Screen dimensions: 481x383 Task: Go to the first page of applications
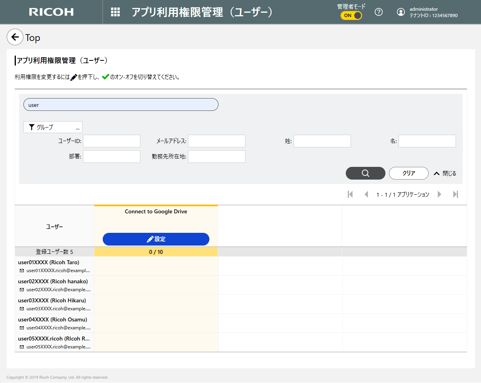click(350, 194)
